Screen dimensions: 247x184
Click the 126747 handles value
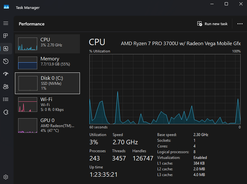(x=143, y=158)
